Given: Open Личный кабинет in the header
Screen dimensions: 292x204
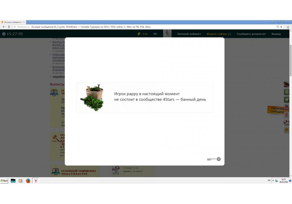Looking at the screenshot, I should pos(189,34).
